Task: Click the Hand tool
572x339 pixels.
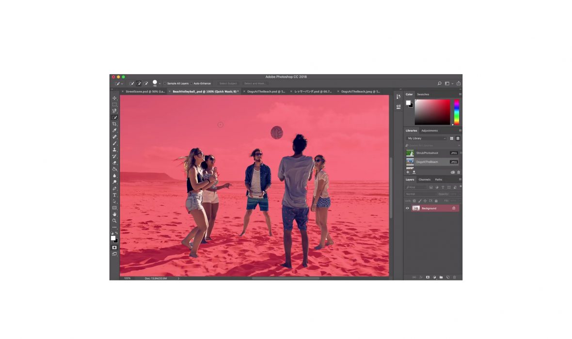Action: pyautogui.click(x=114, y=214)
